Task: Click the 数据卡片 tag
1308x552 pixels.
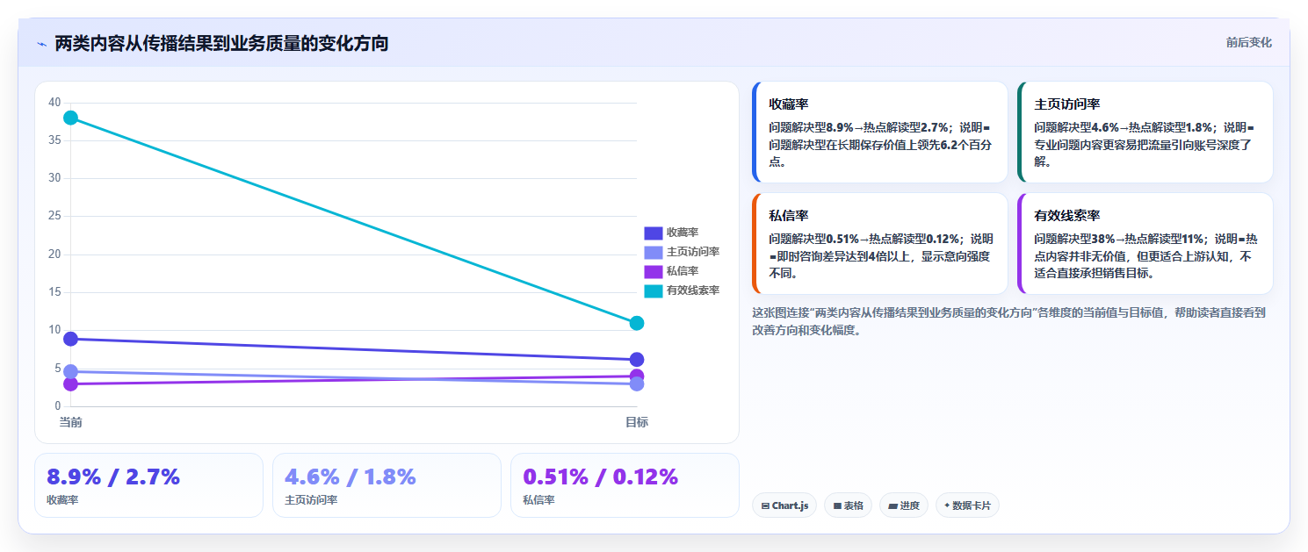Action: pyautogui.click(x=967, y=505)
